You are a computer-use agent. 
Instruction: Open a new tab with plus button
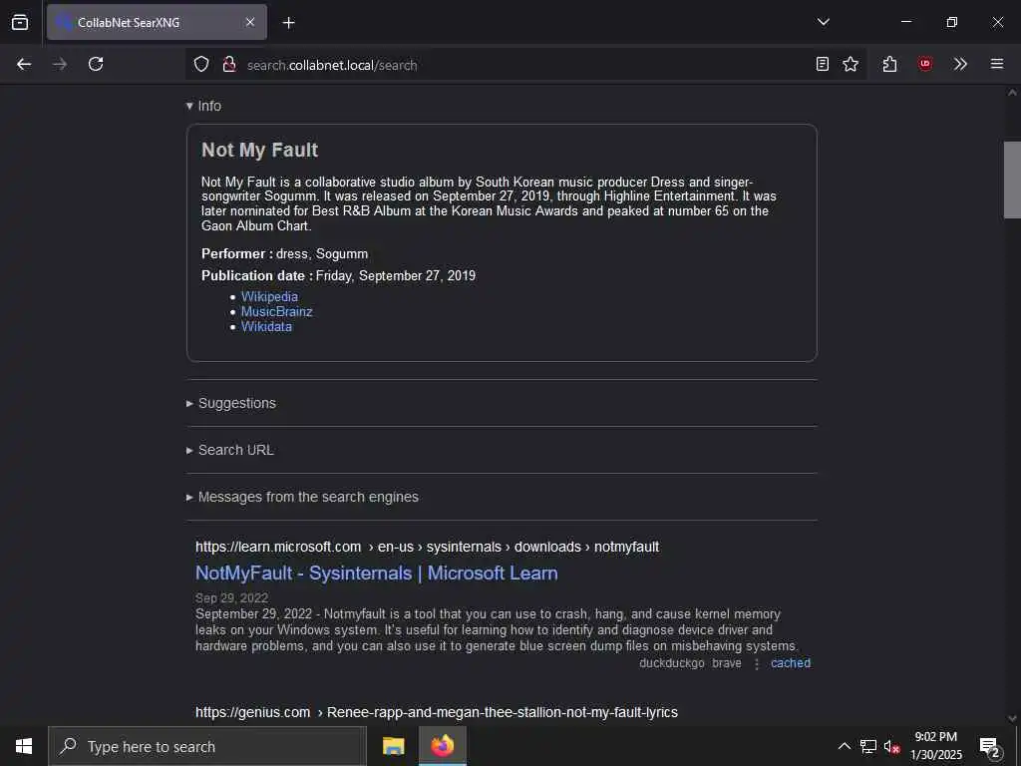click(x=288, y=23)
